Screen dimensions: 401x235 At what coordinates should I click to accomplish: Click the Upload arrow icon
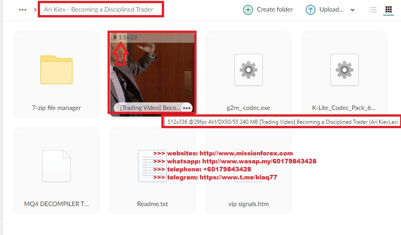(x=310, y=10)
